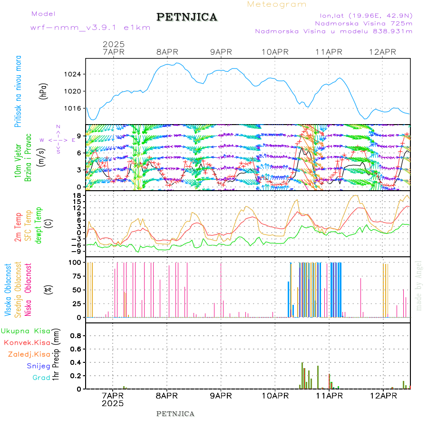This screenshot has height=428, width=428.
Task: Select the 10APR label above the pressure chart
Action: (x=275, y=52)
